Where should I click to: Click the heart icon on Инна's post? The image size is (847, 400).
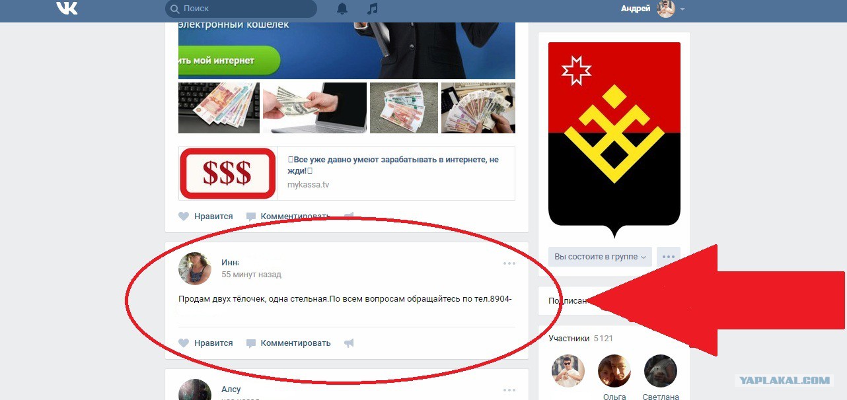(x=184, y=343)
